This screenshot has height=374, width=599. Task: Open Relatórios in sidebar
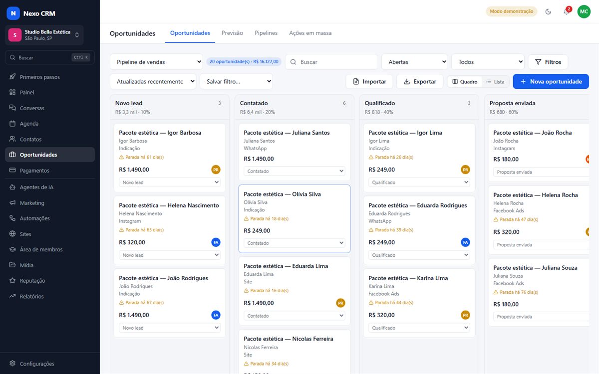click(50, 296)
